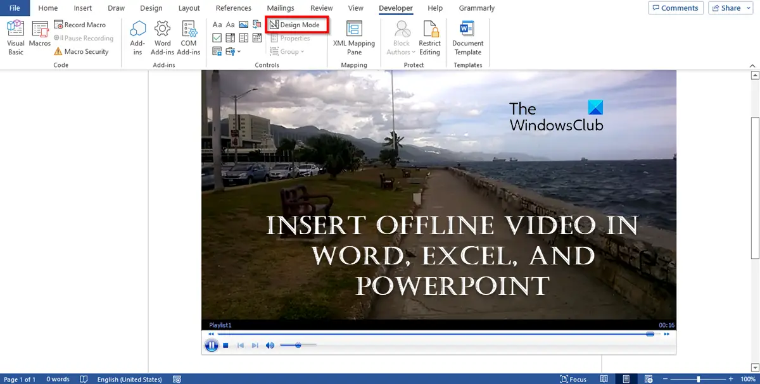Insert Plain Text content control

230,25
